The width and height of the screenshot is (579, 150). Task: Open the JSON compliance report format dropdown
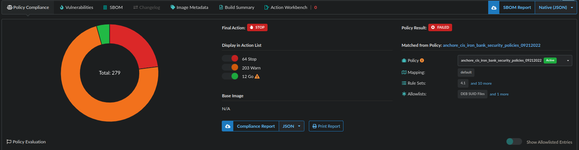(x=291, y=126)
